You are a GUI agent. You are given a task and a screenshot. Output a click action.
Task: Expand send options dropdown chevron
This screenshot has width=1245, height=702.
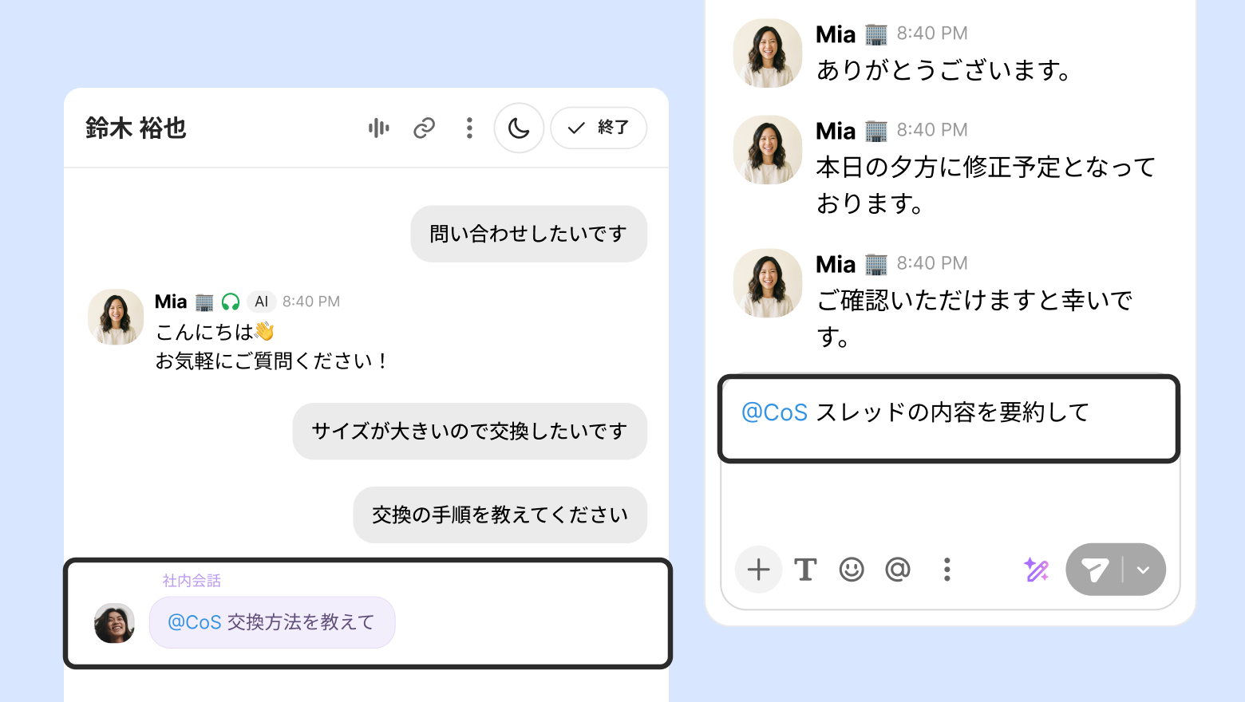[x=1143, y=570]
